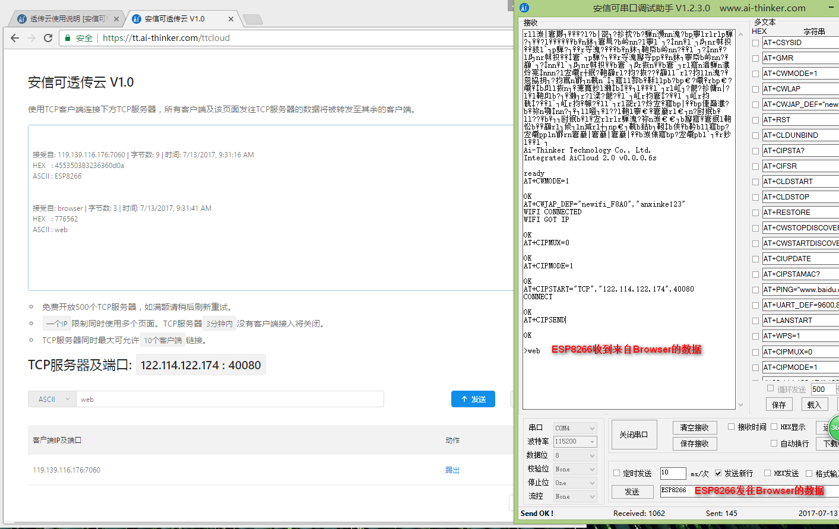Open a new browser tab
Viewport: 839px width, 529px height.
click(x=253, y=20)
